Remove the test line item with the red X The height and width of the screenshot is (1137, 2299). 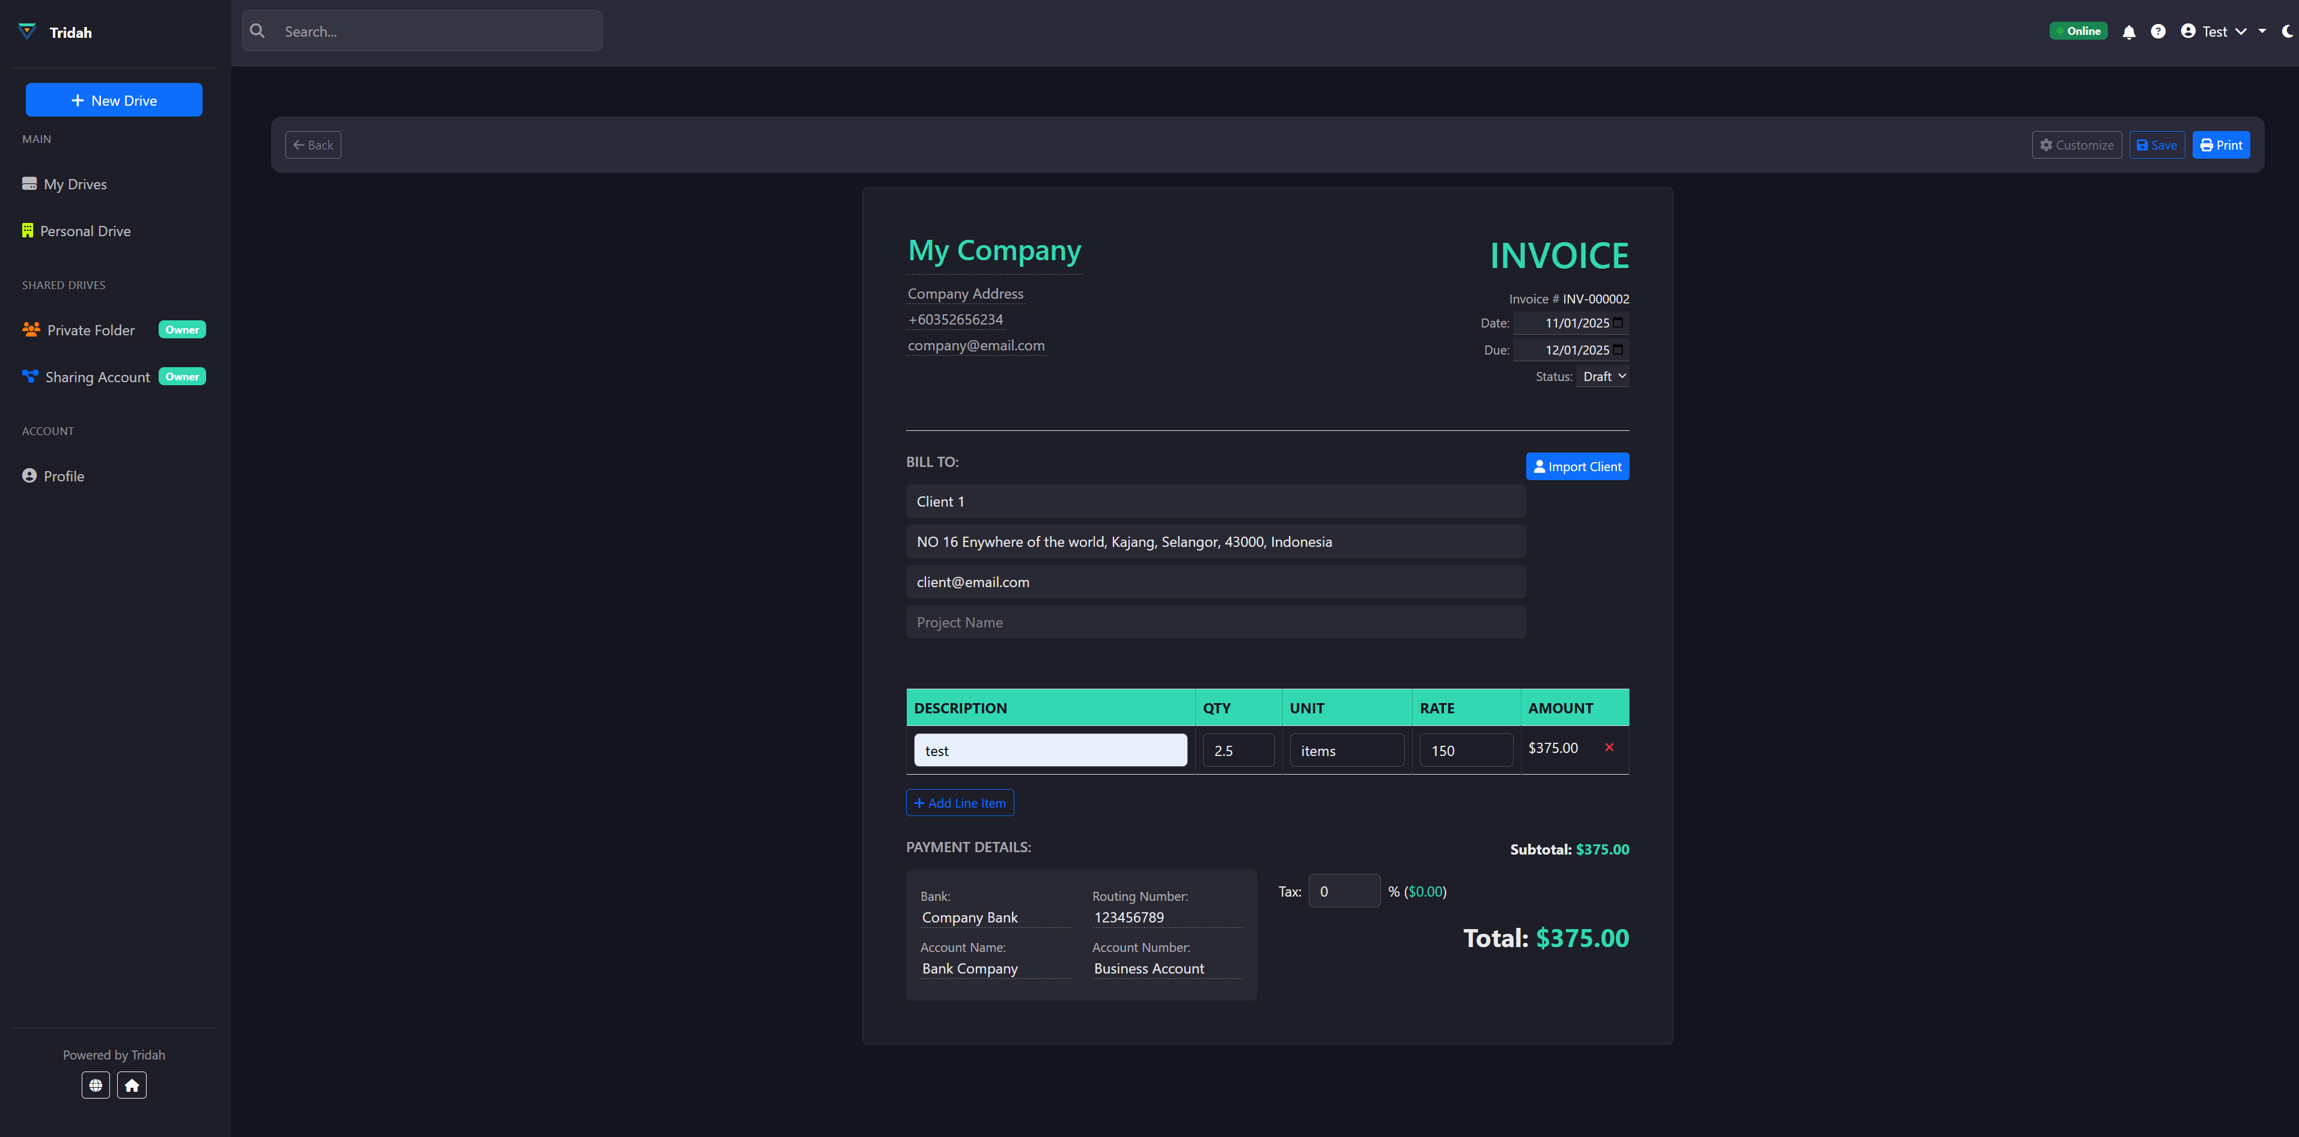(1610, 748)
